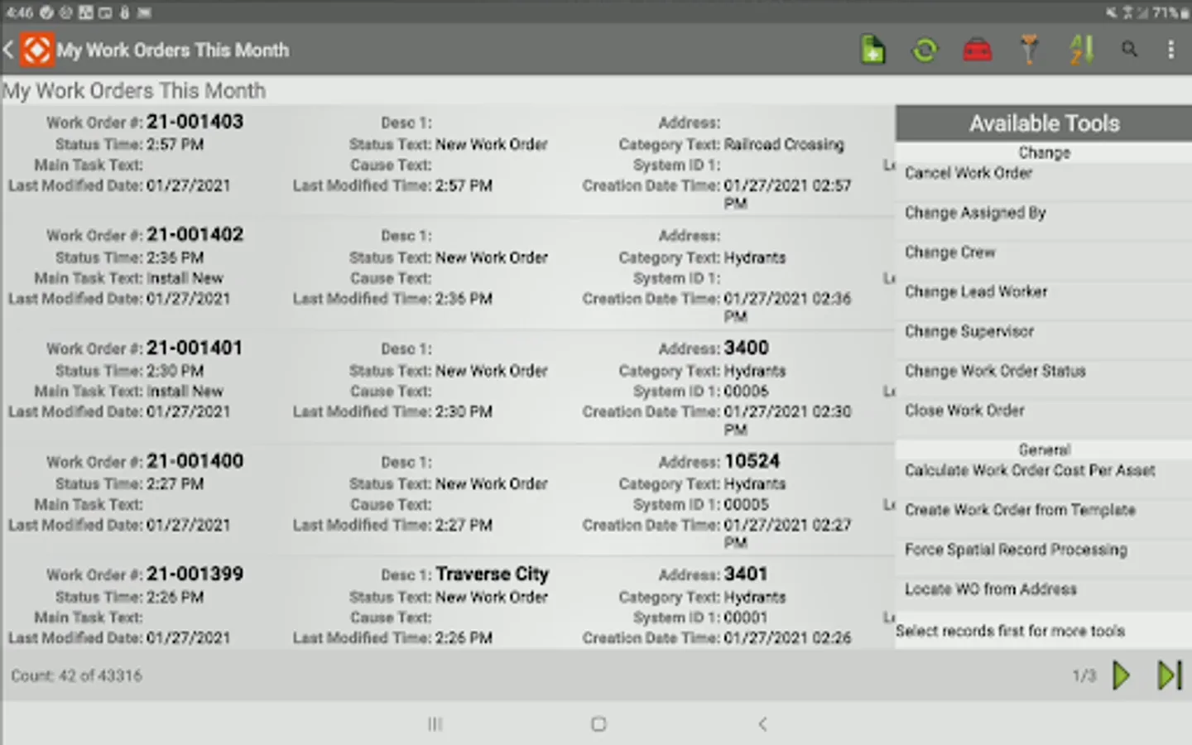
Task: Tap the orange app logo
Action: pos(37,50)
